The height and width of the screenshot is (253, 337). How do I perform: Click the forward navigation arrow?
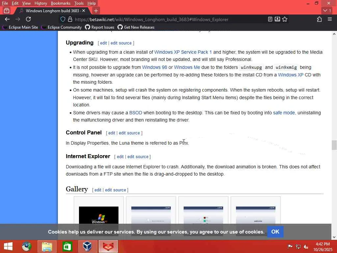18,19
